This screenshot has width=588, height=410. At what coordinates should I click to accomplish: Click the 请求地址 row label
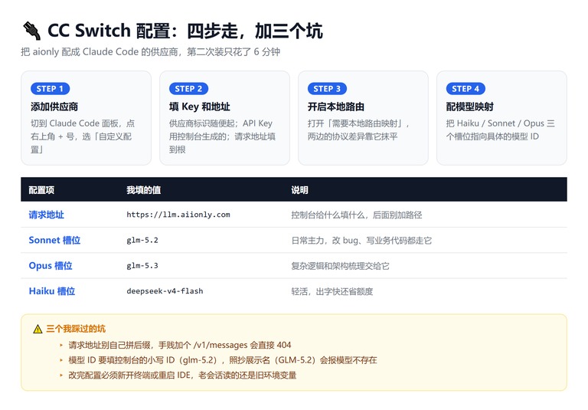47,215
